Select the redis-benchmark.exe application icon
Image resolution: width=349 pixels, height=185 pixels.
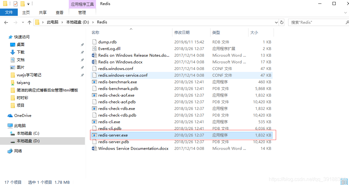tap(94, 82)
